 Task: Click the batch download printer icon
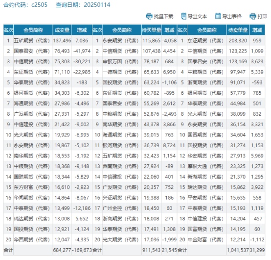coord(149,16)
